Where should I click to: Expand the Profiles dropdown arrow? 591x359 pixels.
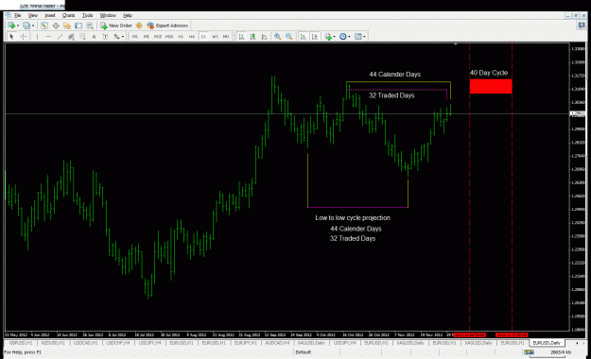pyautogui.click(x=33, y=26)
